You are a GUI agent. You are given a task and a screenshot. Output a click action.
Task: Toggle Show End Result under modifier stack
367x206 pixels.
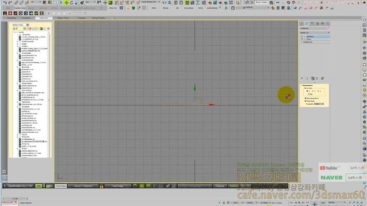click(307, 78)
